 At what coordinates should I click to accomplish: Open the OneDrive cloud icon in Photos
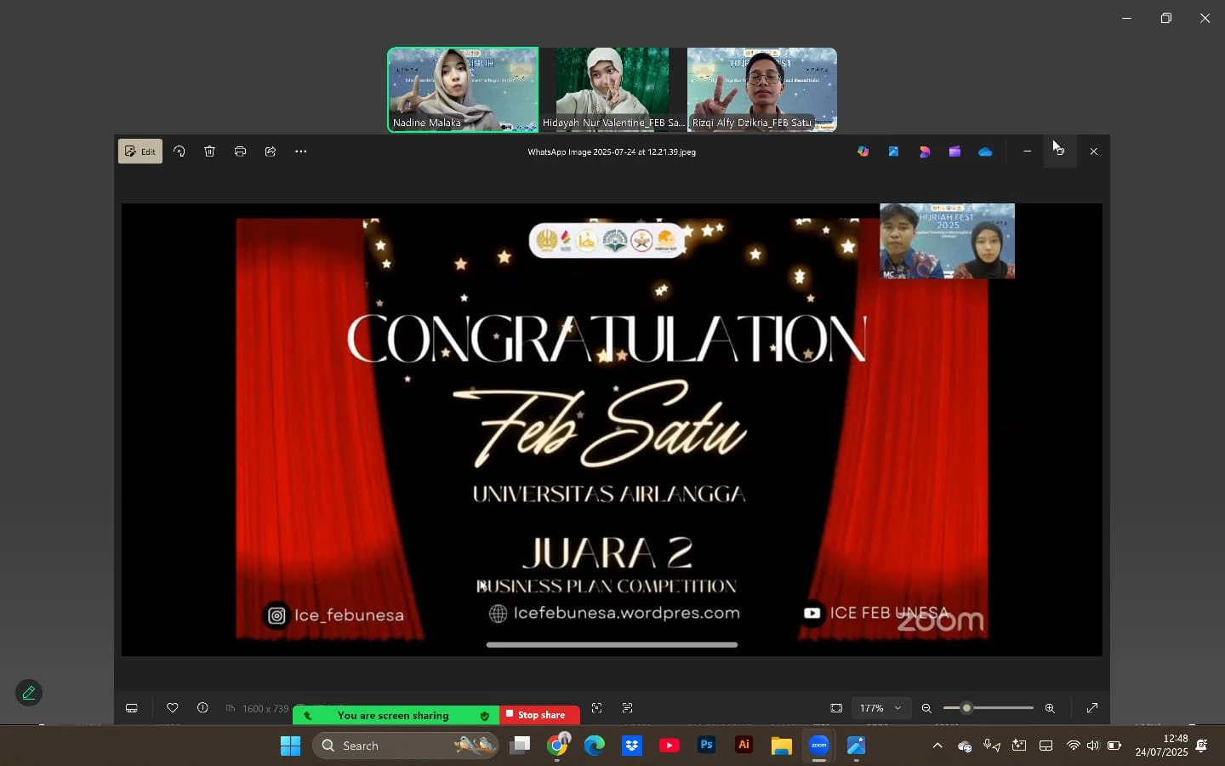pyautogui.click(x=986, y=151)
